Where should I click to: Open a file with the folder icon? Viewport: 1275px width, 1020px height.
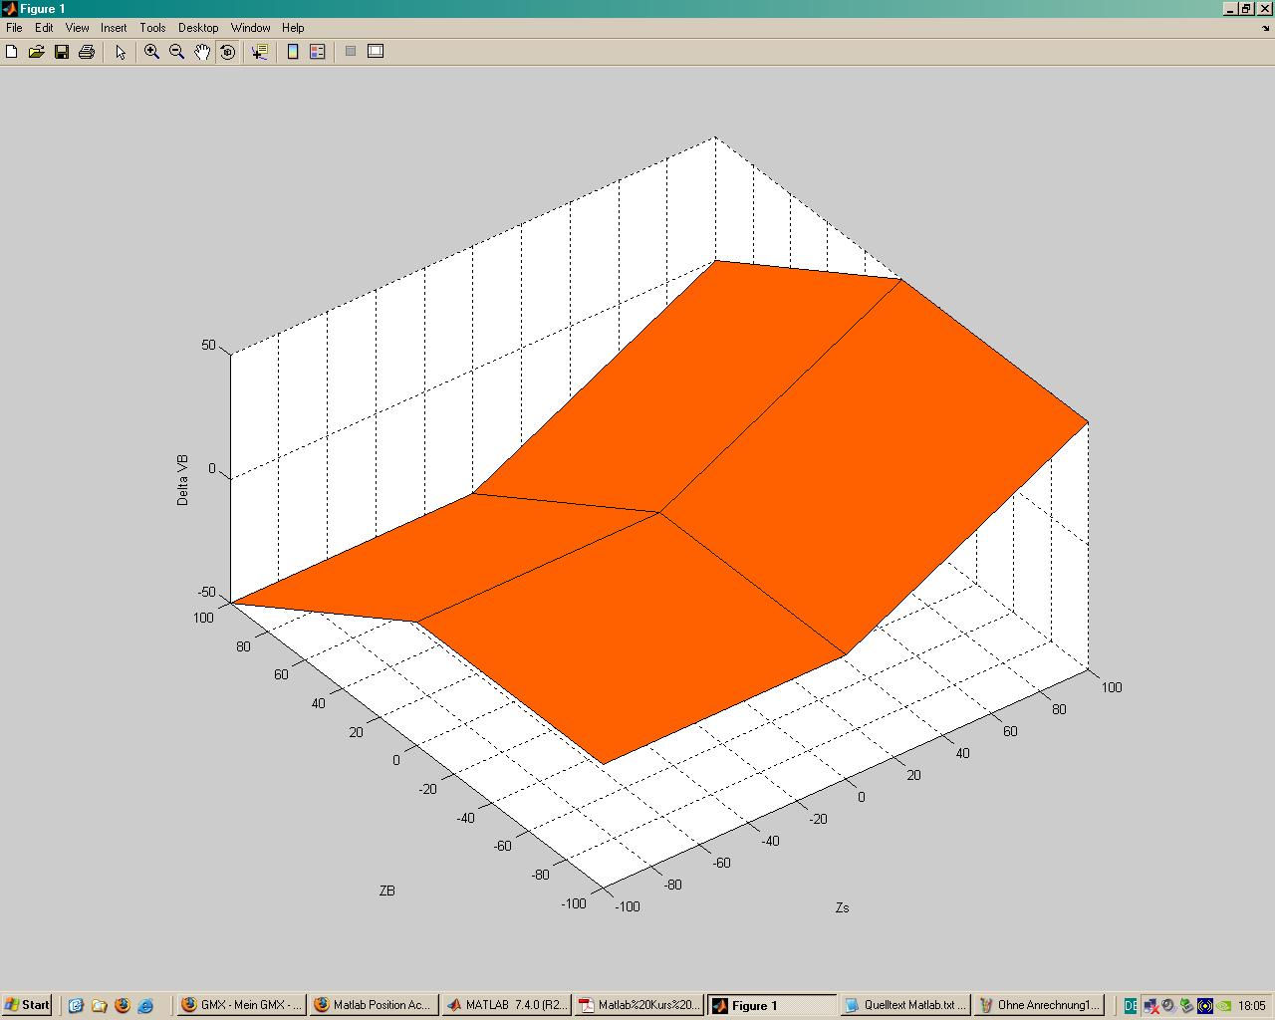click(37, 52)
